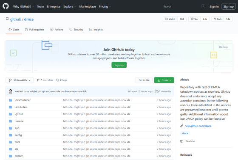Open the config folder

pyautogui.click(x=18, y=135)
